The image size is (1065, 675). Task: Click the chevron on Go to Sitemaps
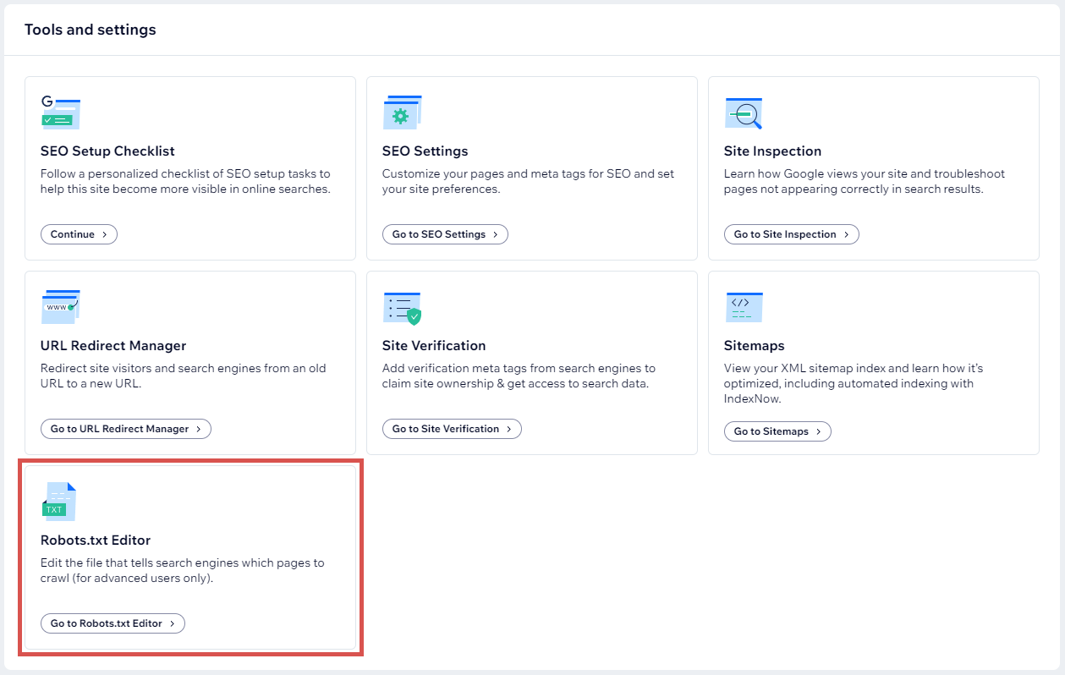(x=819, y=431)
